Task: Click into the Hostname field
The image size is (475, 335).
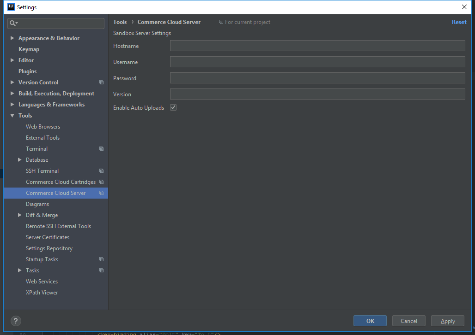Action: [x=317, y=46]
